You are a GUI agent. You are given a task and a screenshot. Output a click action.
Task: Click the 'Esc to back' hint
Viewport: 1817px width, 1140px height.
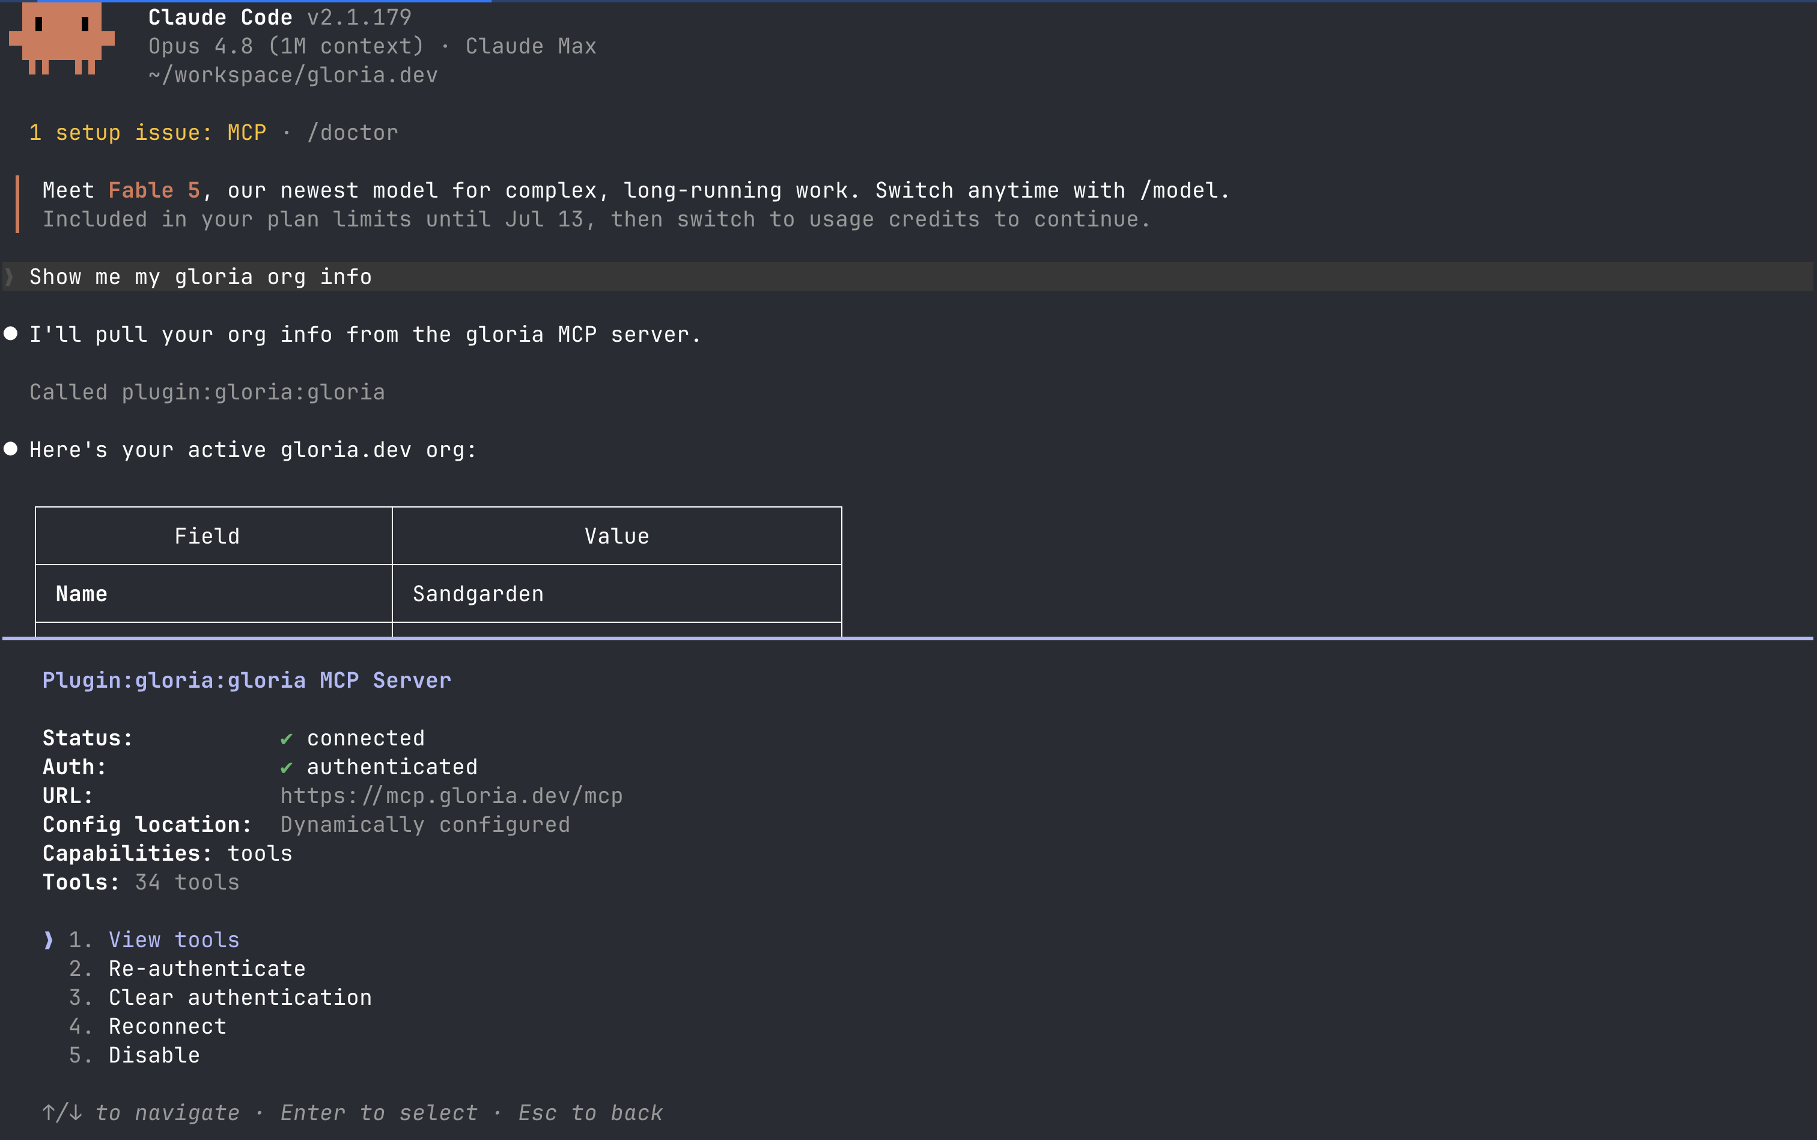590,1114
